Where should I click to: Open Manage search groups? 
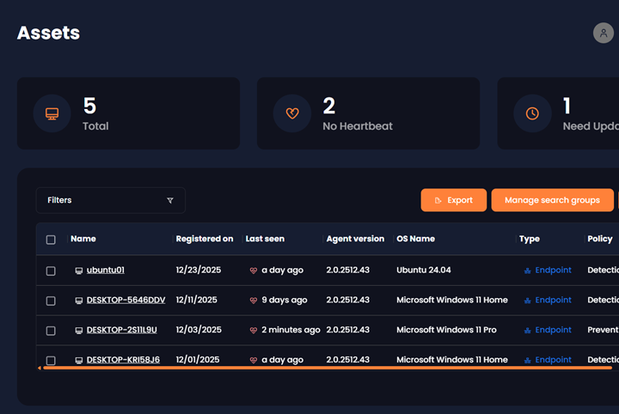pyautogui.click(x=552, y=200)
